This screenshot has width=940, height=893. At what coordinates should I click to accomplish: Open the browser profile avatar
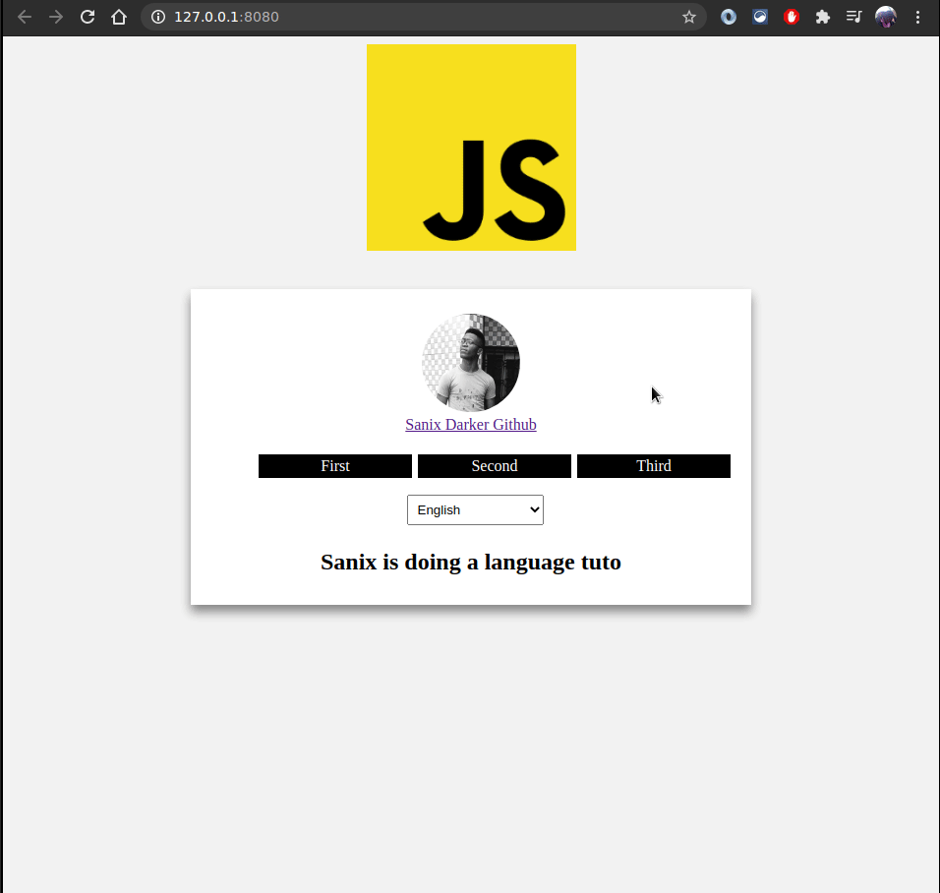coord(886,17)
